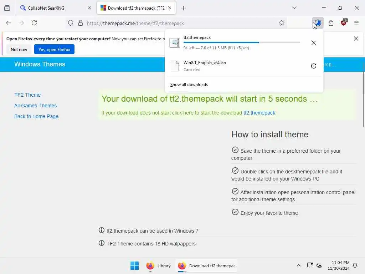Open Firefox View recent browsing icon

(7, 8)
